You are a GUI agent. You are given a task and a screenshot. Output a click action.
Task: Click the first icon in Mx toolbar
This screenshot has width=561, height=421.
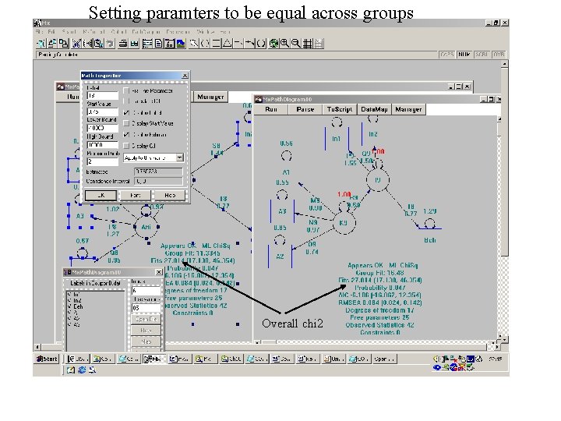(41, 44)
